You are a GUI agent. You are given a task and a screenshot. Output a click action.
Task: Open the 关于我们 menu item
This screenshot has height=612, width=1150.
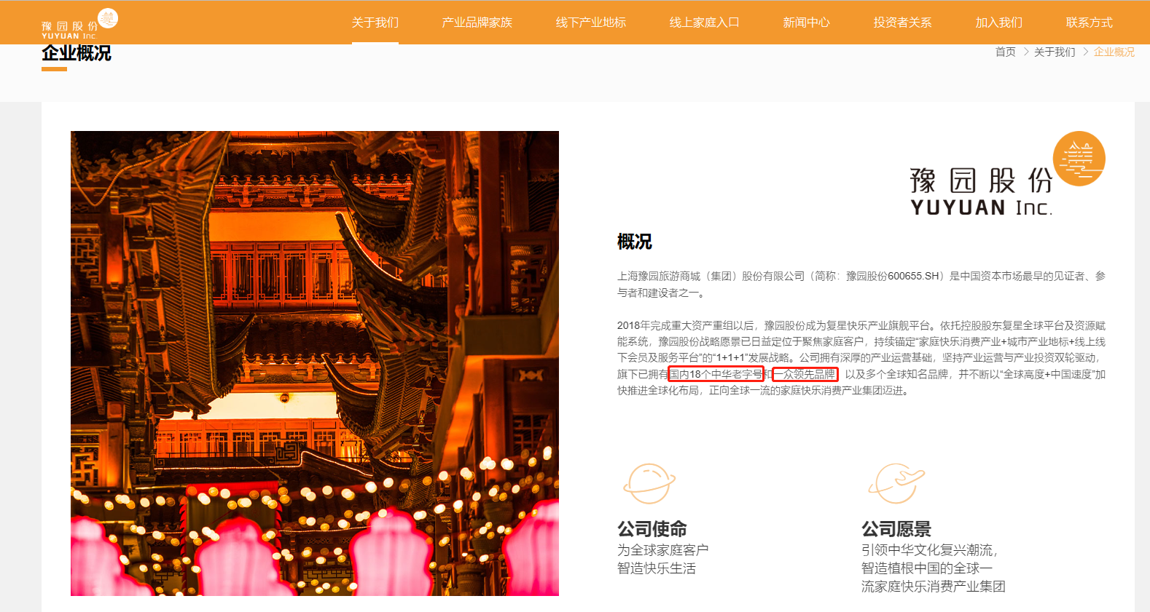coord(375,23)
